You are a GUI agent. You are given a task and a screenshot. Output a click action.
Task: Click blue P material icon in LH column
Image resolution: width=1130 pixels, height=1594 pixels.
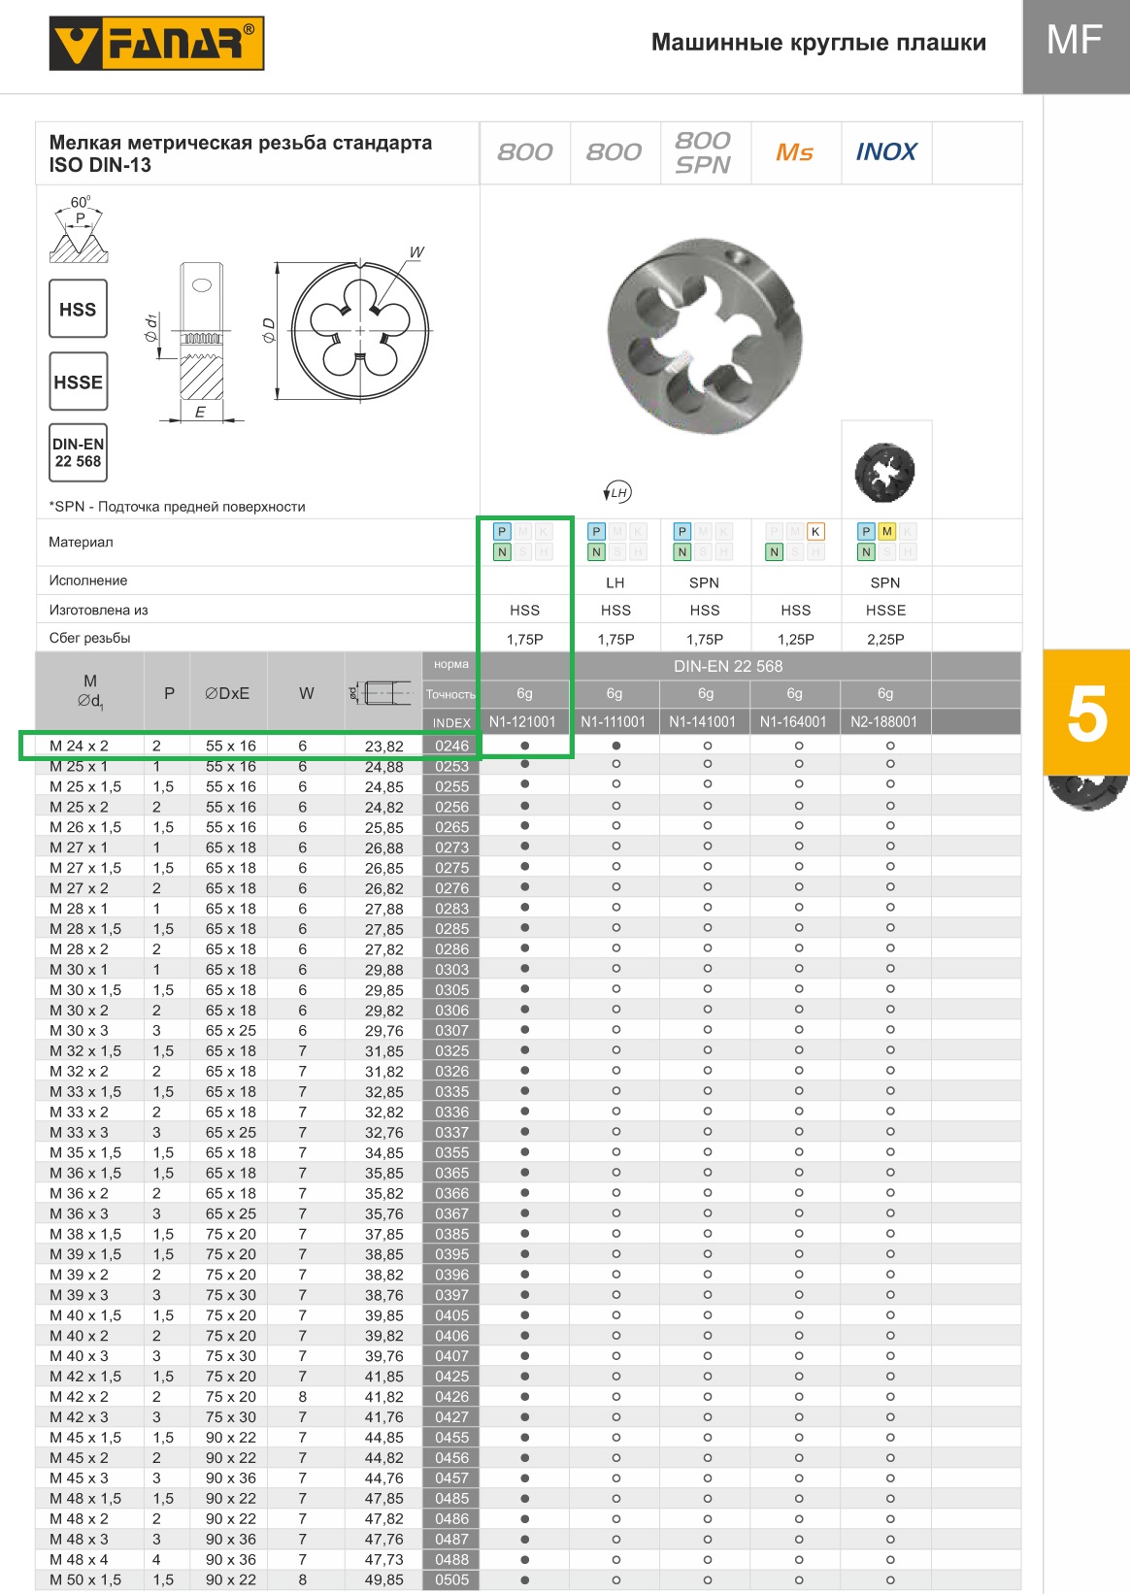[x=596, y=531]
